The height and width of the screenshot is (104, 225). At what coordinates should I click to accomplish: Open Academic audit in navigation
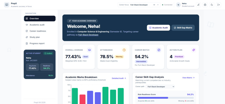coord(40,25)
